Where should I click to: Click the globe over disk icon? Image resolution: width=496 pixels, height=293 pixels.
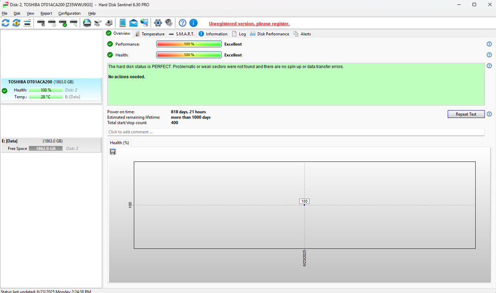(87, 23)
